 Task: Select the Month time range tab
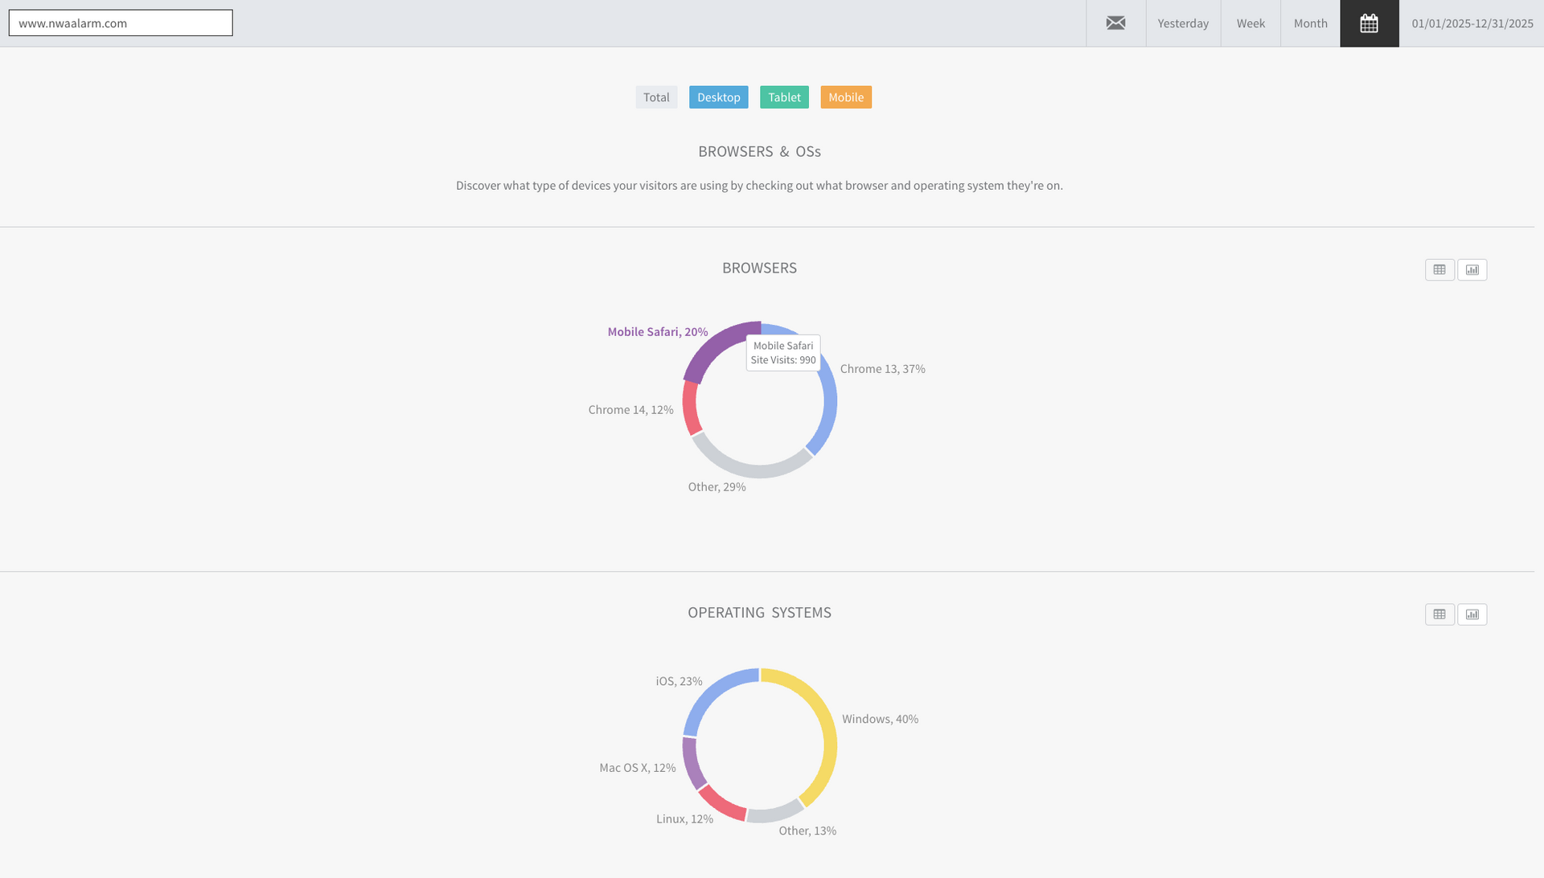coord(1310,23)
